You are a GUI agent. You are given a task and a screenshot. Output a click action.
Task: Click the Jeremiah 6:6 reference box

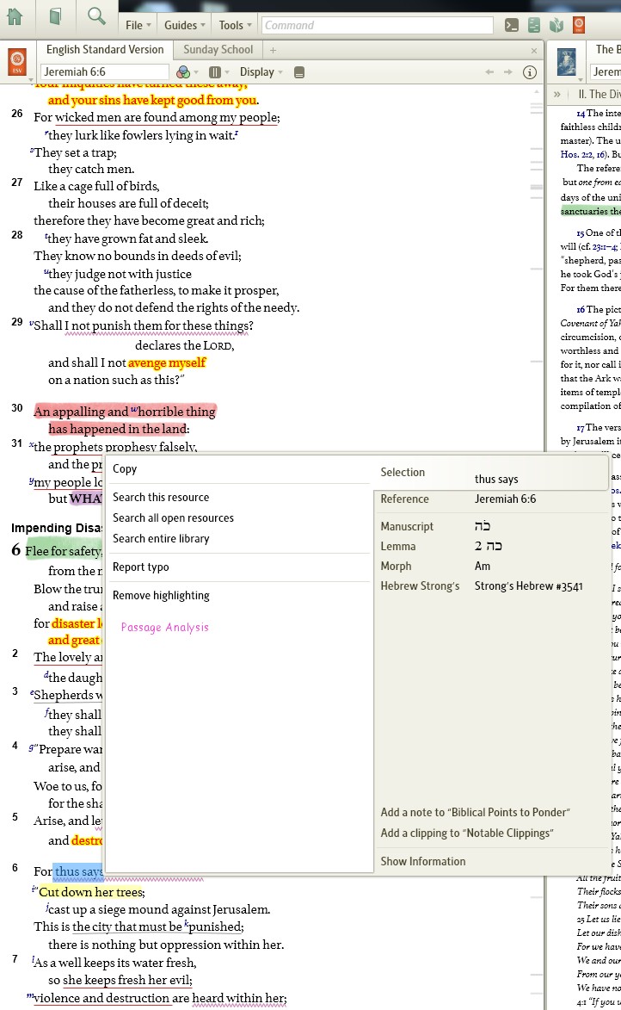tap(105, 72)
